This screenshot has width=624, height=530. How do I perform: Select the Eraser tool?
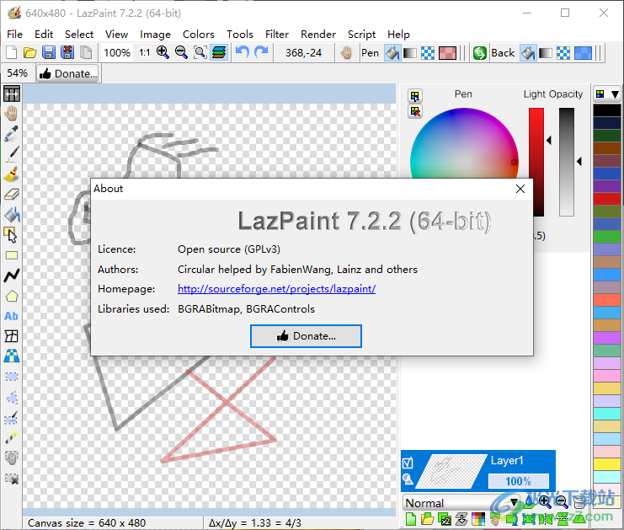[x=12, y=195]
